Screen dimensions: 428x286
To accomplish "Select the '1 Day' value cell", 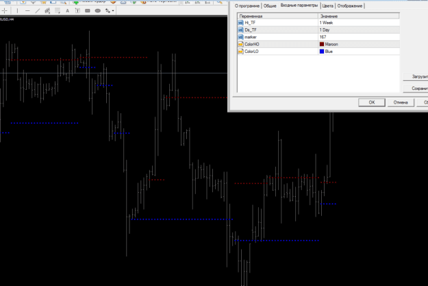I will pyautogui.click(x=359, y=29).
